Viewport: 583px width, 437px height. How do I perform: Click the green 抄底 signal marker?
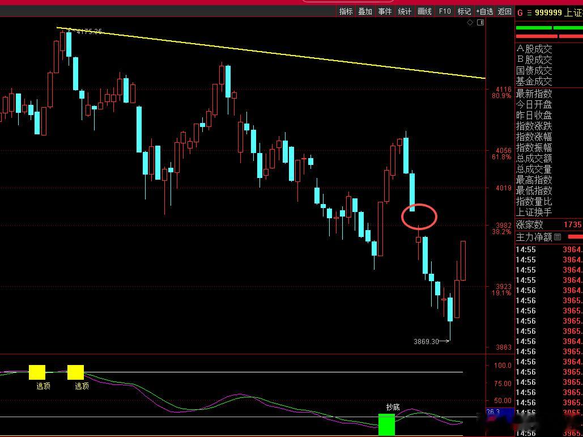point(386,425)
